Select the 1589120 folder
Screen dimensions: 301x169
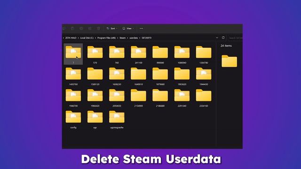click(95, 76)
